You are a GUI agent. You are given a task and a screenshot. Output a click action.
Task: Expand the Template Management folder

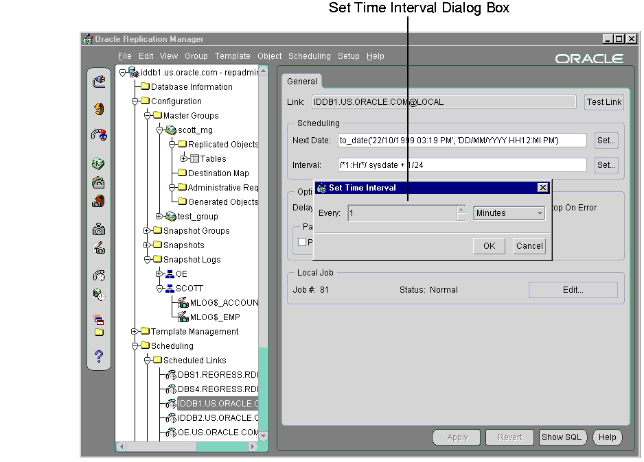135,332
